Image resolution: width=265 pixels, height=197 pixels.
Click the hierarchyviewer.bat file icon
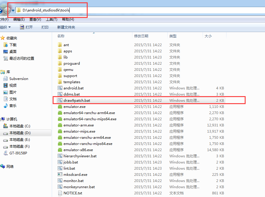point(60,156)
